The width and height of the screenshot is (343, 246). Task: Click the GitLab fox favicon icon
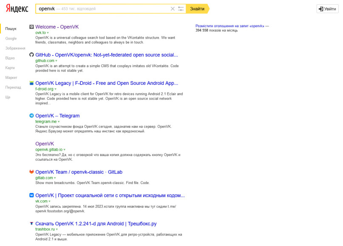click(x=31, y=172)
